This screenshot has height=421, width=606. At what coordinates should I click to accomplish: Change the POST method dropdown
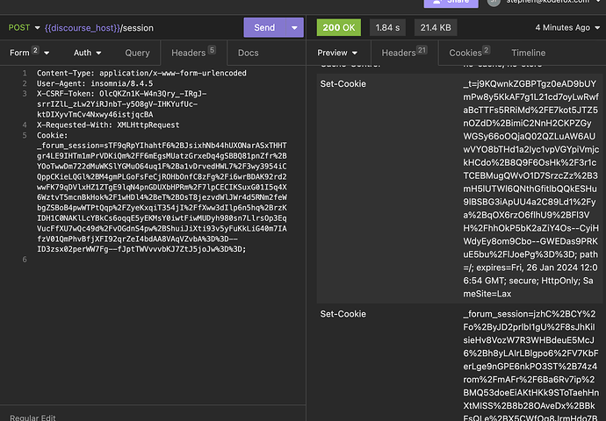[x=24, y=28]
